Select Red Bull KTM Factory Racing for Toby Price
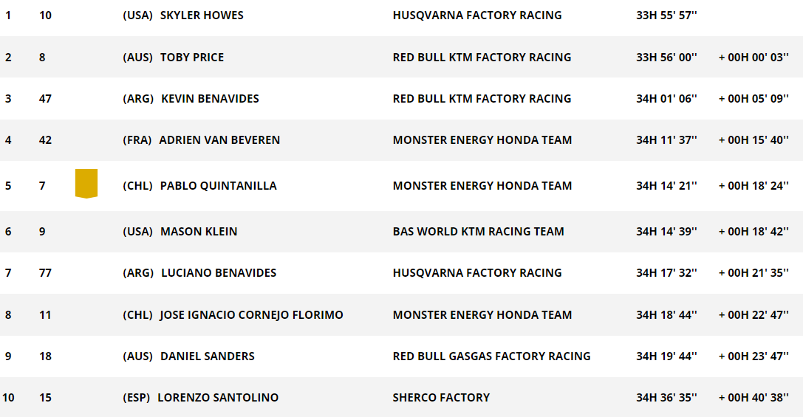This screenshot has width=803, height=417. [482, 58]
